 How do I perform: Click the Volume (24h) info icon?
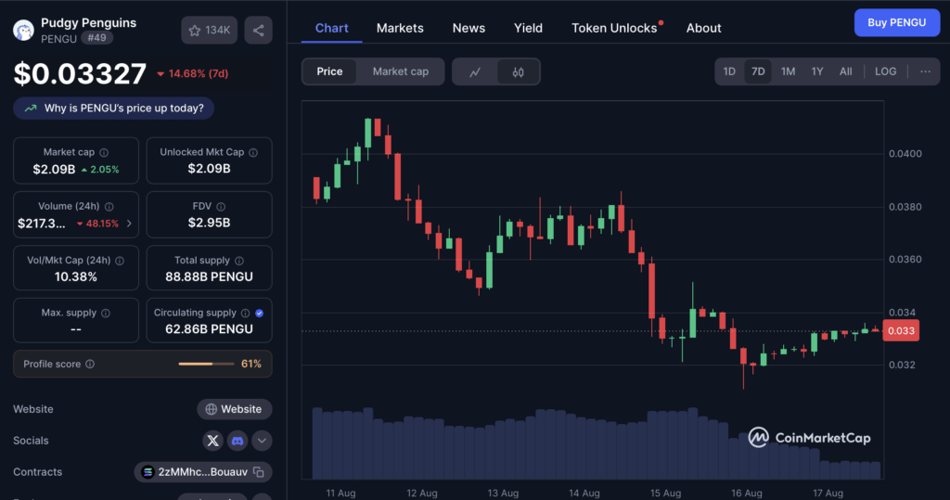click(x=109, y=207)
